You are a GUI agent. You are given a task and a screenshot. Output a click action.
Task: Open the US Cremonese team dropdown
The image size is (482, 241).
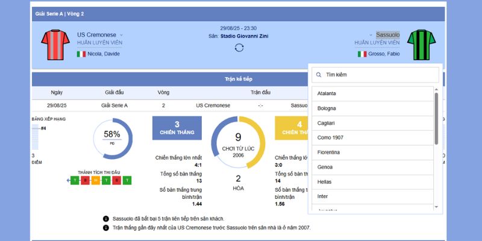(x=121, y=35)
